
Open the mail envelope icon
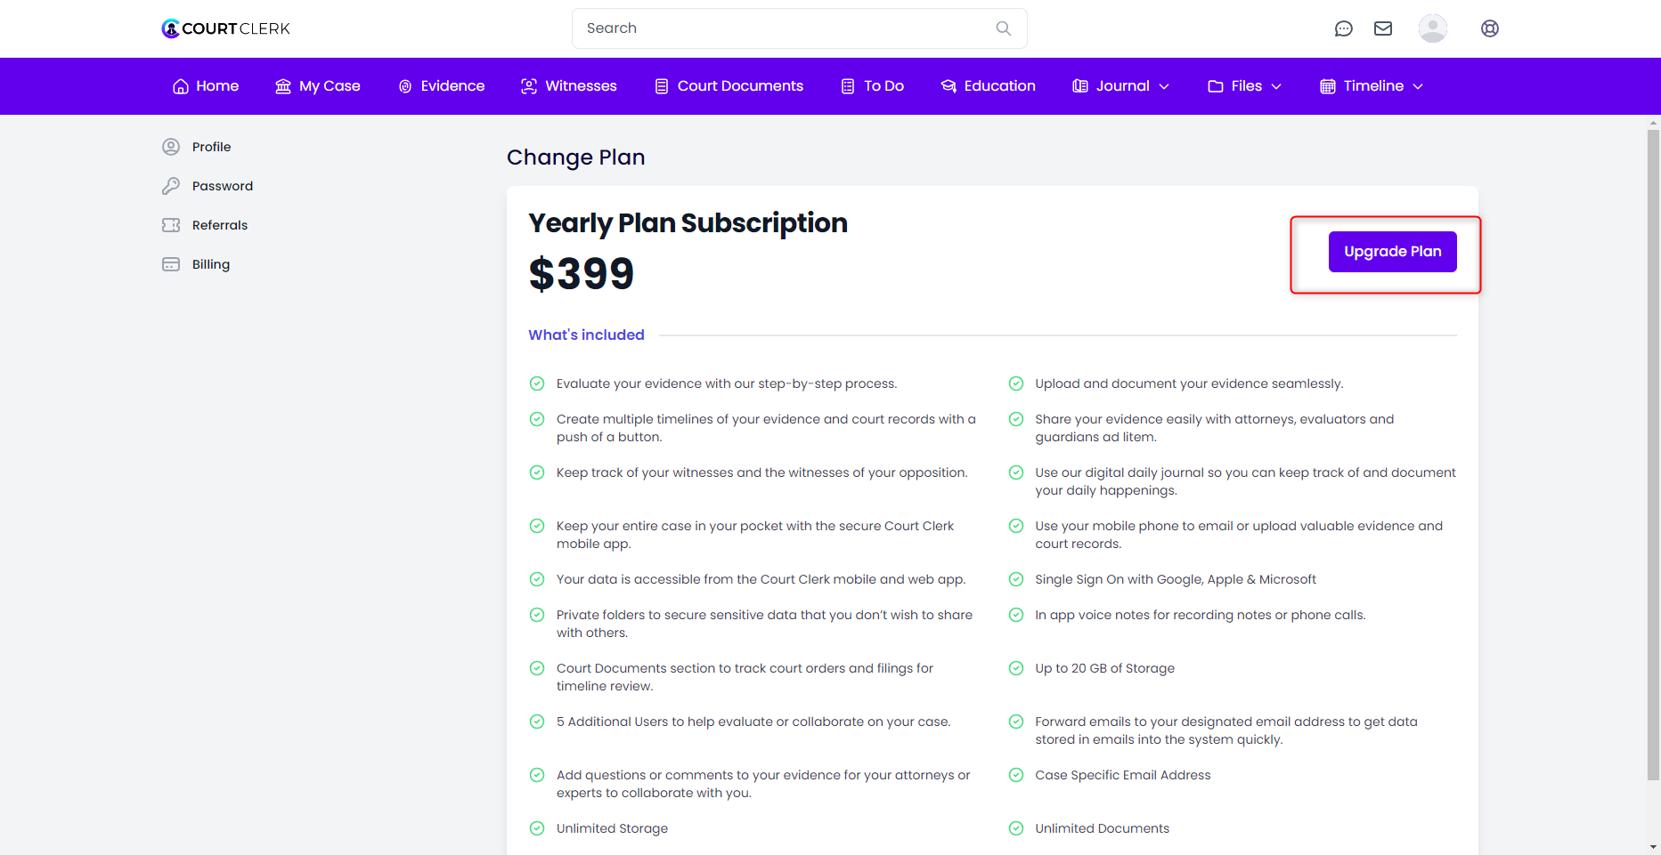[x=1383, y=28]
